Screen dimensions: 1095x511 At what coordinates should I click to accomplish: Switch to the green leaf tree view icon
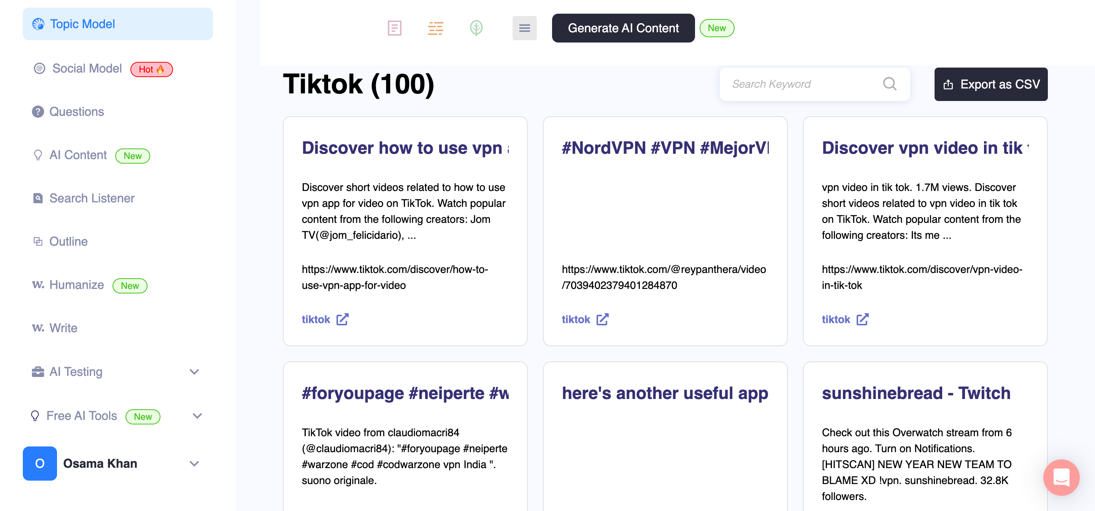476,28
